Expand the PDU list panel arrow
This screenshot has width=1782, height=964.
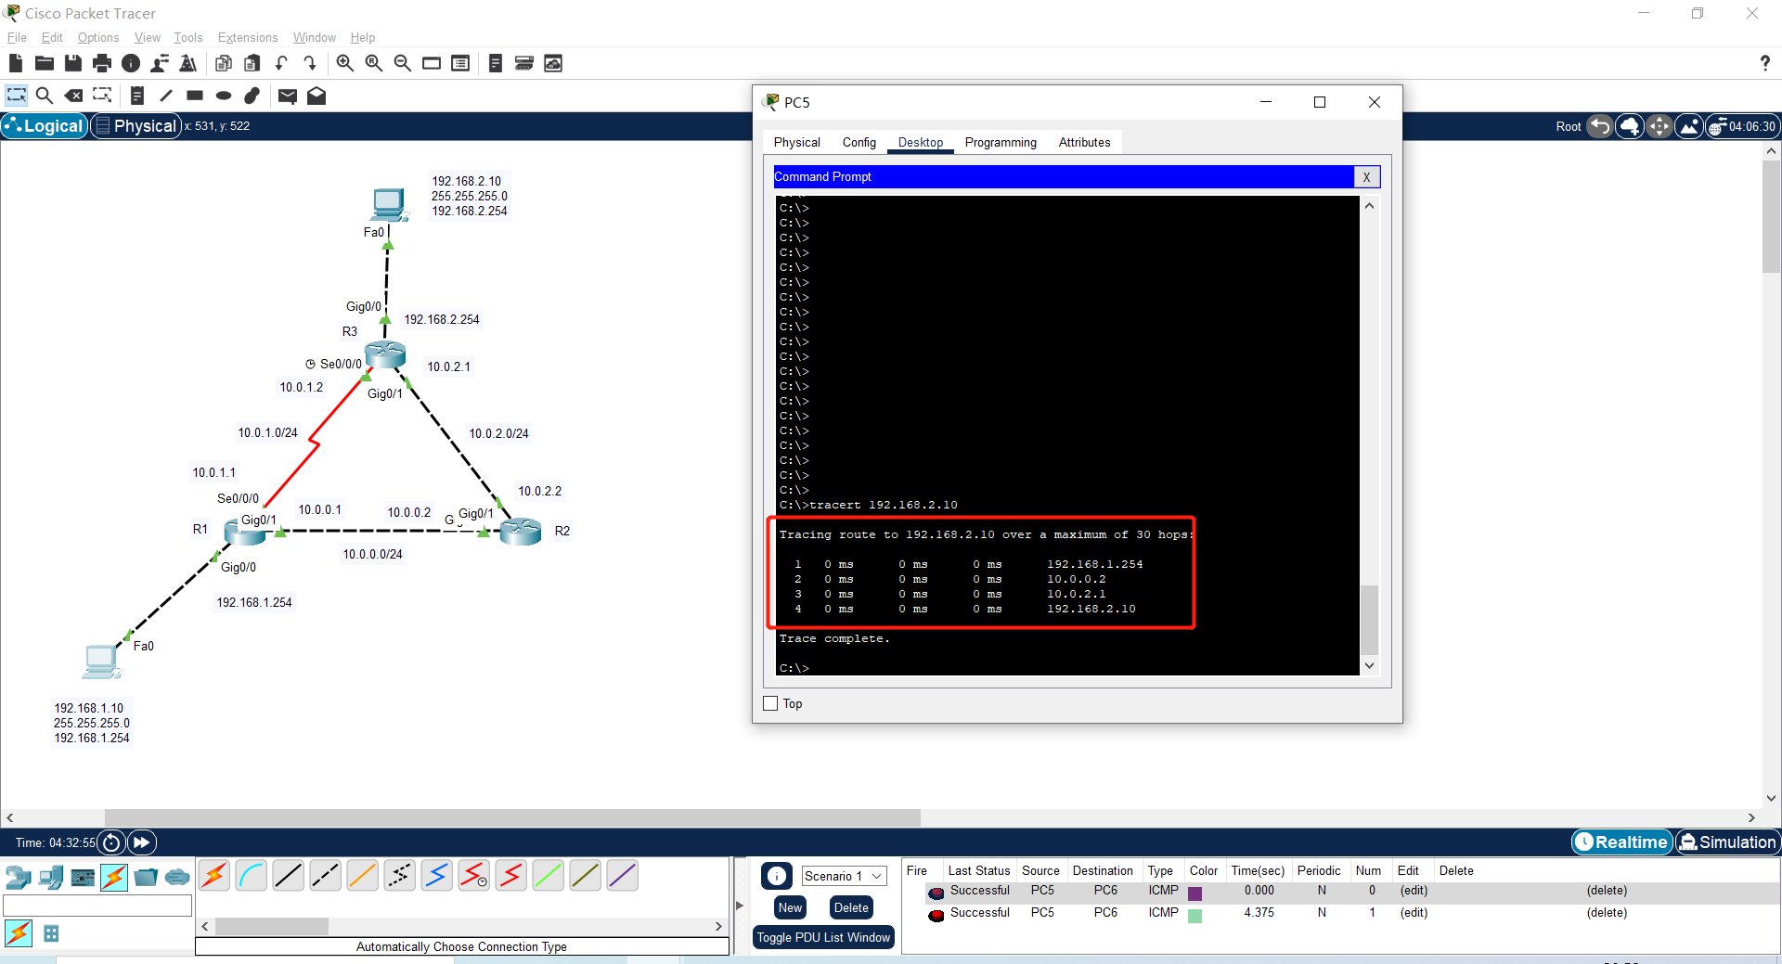coord(740,906)
